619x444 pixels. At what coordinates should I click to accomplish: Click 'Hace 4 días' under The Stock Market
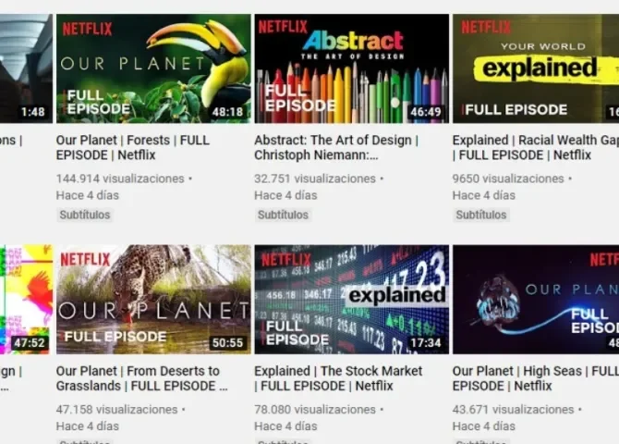coord(285,426)
